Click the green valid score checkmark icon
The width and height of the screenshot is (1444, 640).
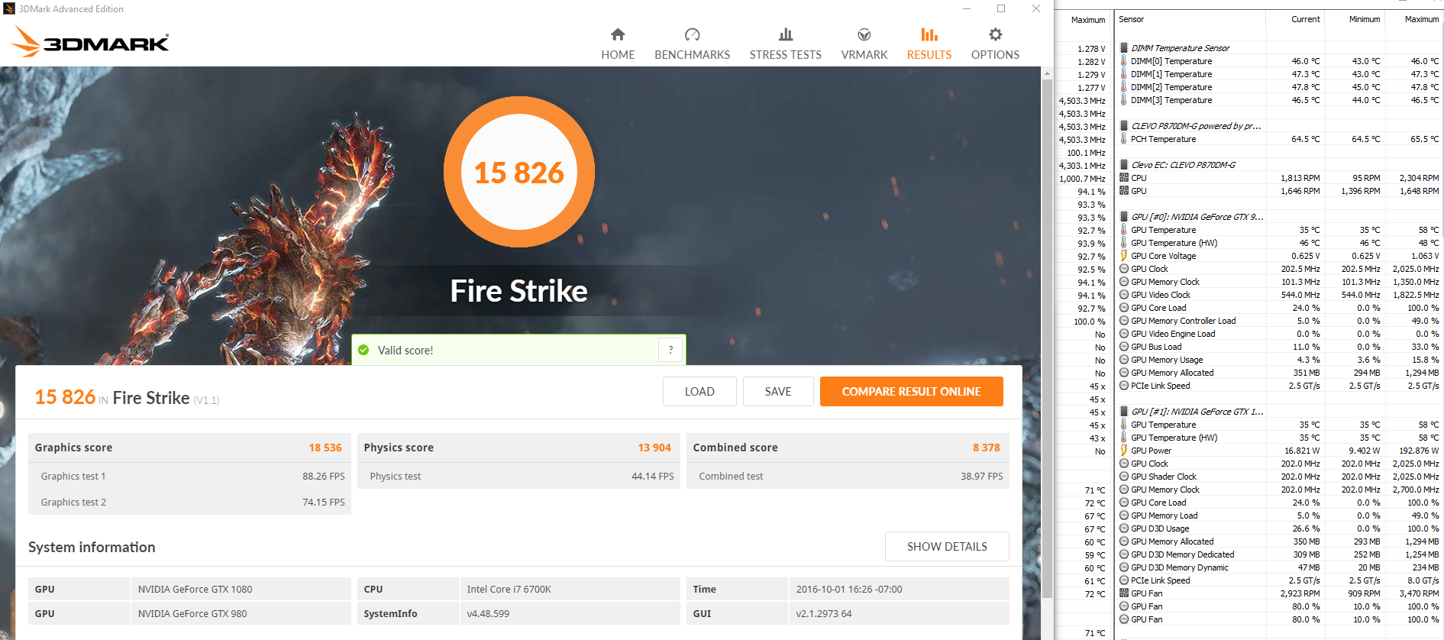click(363, 350)
